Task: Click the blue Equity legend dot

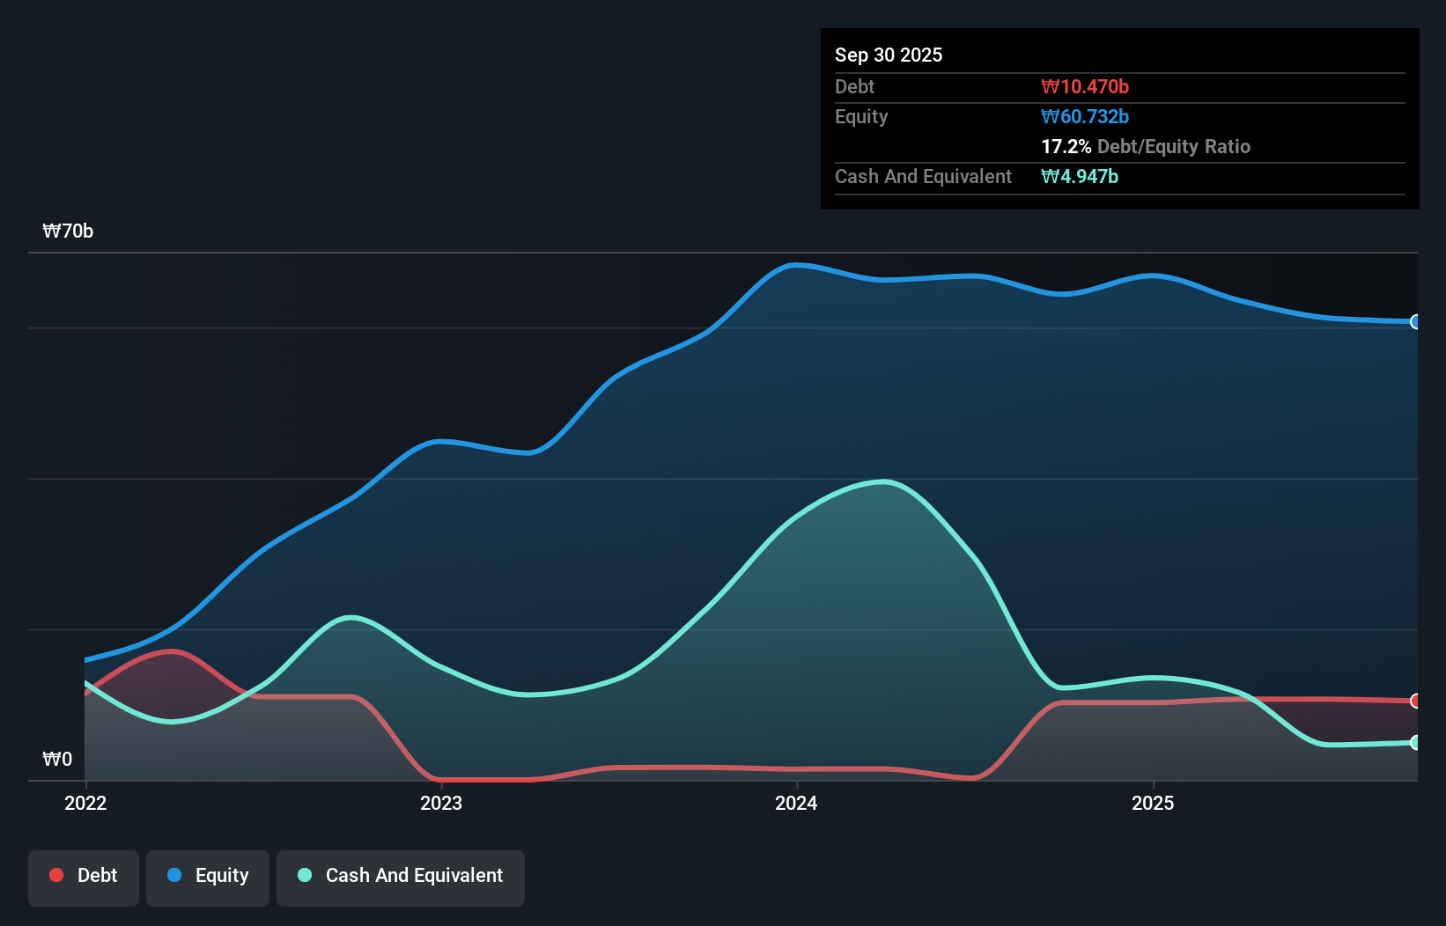Action: (173, 875)
